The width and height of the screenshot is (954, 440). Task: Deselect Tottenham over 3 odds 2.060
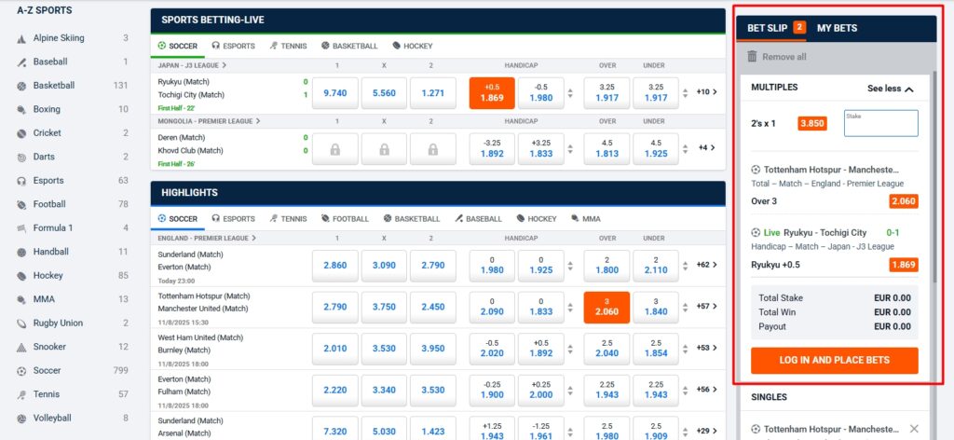click(x=606, y=308)
